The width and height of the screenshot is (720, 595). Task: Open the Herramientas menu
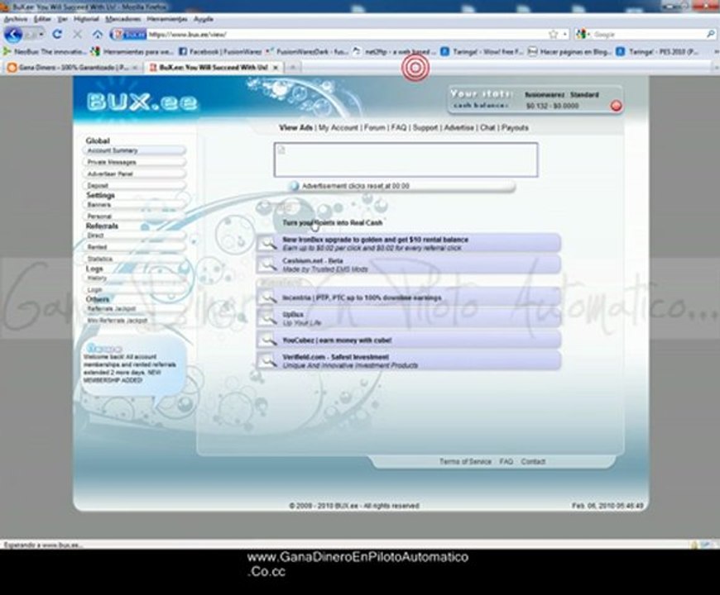(166, 19)
